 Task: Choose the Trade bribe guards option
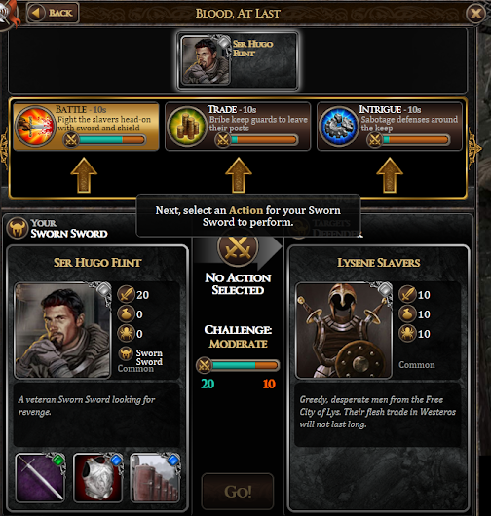238,127
